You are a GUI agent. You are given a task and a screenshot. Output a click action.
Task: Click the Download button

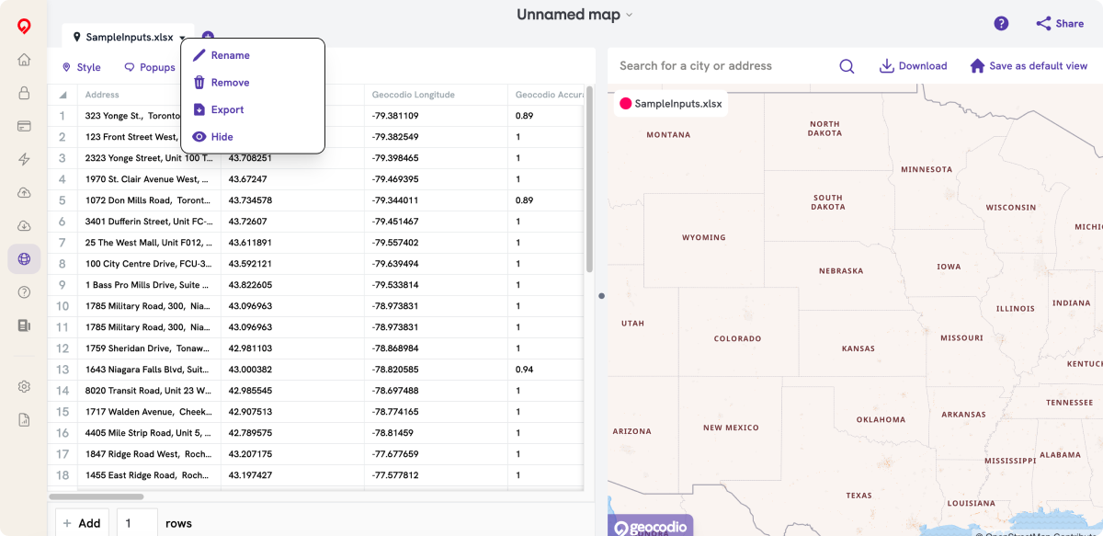(x=913, y=66)
